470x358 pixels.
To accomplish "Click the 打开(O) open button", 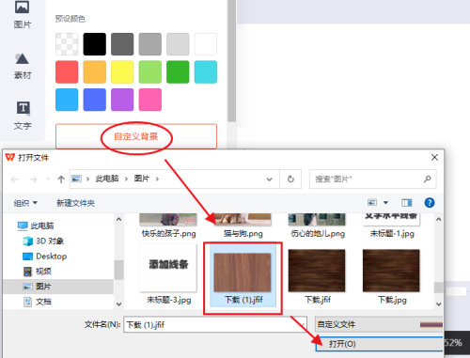I will click(x=379, y=344).
